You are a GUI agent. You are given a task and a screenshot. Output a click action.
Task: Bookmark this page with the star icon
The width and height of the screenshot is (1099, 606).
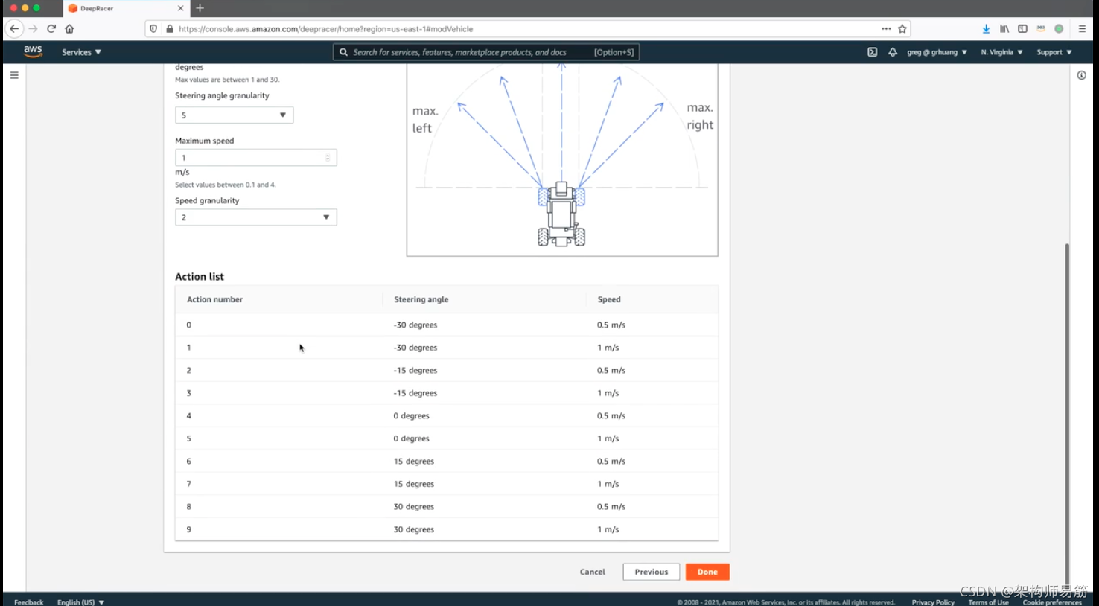pyautogui.click(x=902, y=29)
